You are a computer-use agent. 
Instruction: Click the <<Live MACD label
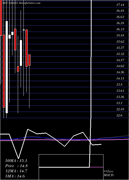tap(109, 173)
